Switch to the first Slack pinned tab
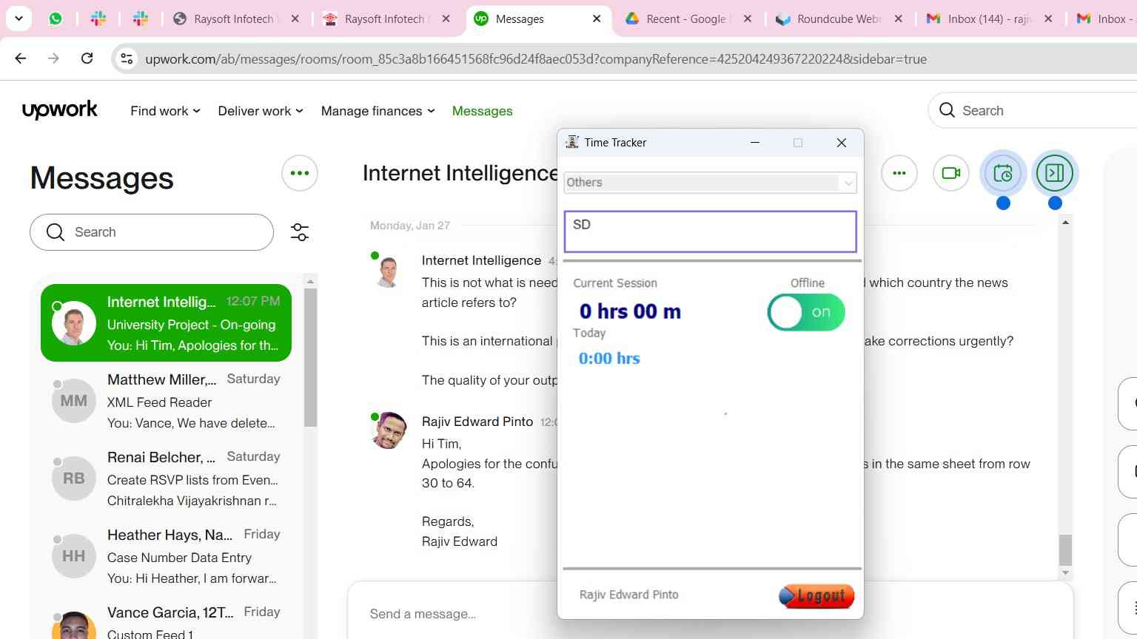1137x639 pixels. tap(98, 18)
